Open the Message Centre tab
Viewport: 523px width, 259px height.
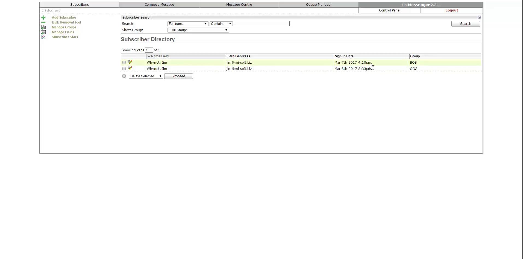click(239, 5)
